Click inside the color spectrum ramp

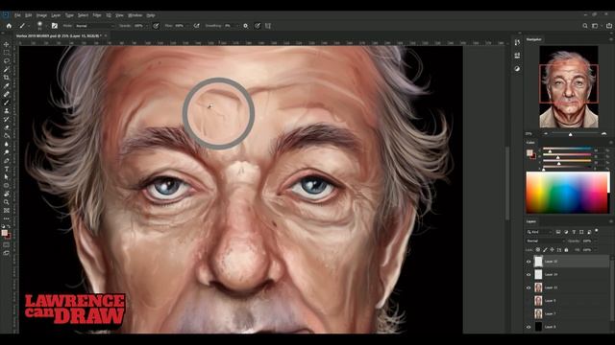[568, 193]
